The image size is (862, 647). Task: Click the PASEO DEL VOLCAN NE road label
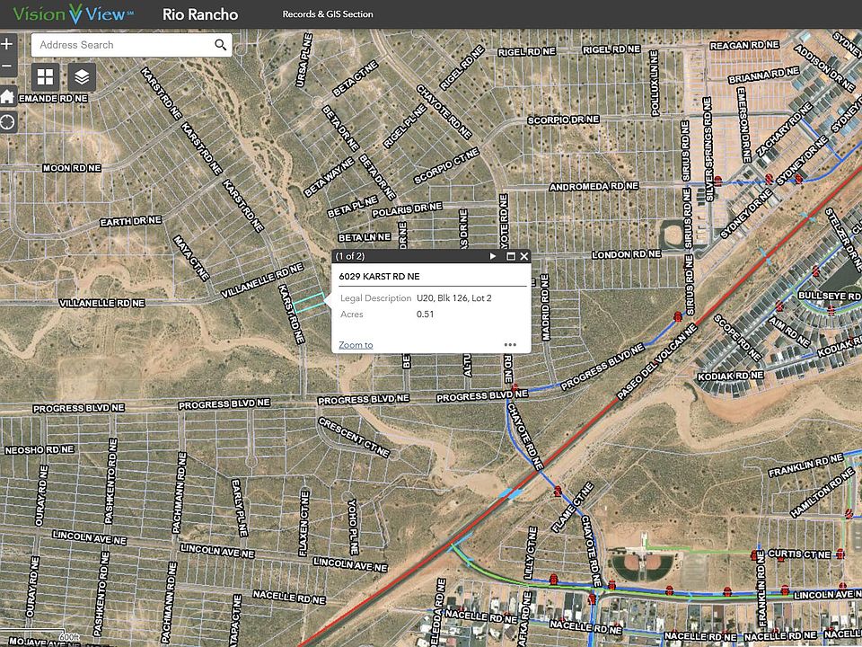(x=656, y=361)
